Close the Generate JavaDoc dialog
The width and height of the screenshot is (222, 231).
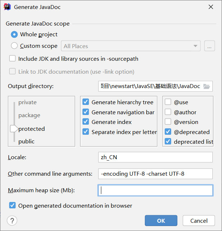tap(211, 7)
